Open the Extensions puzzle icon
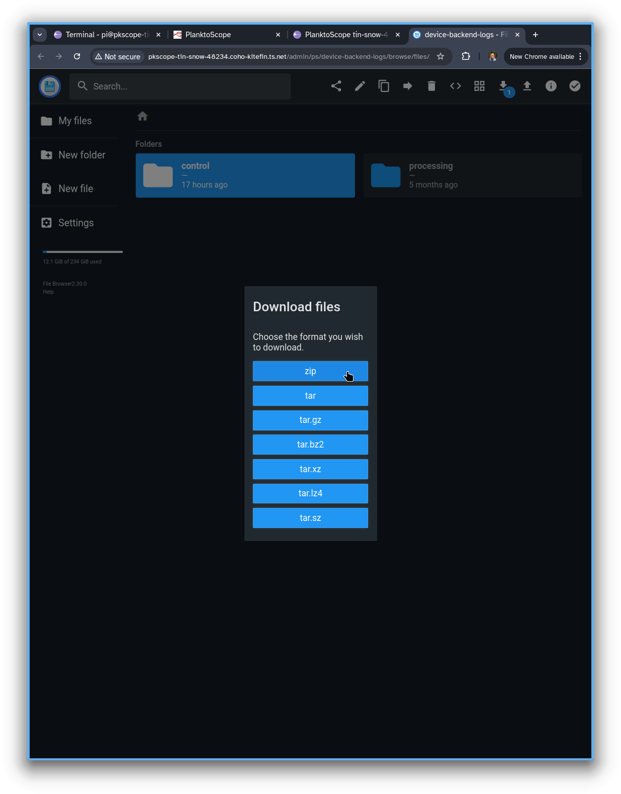Image resolution: width=621 pixels, height=794 pixels. (466, 56)
